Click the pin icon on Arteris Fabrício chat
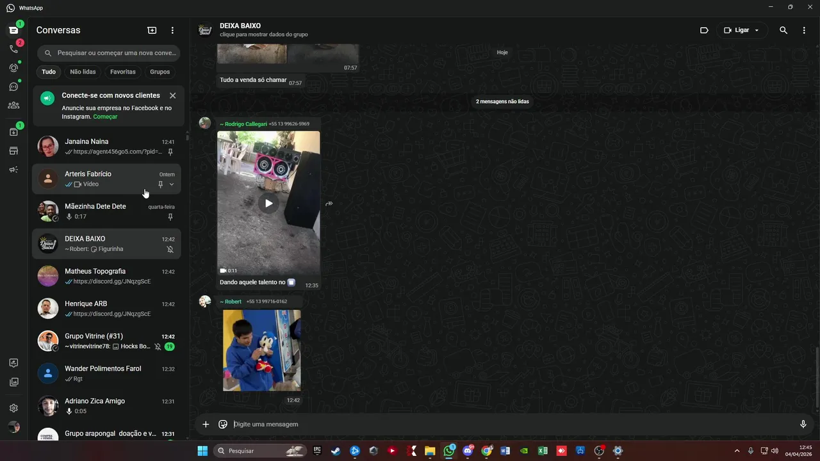Screen dimensions: 820x461 pyautogui.click(x=161, y=184)
